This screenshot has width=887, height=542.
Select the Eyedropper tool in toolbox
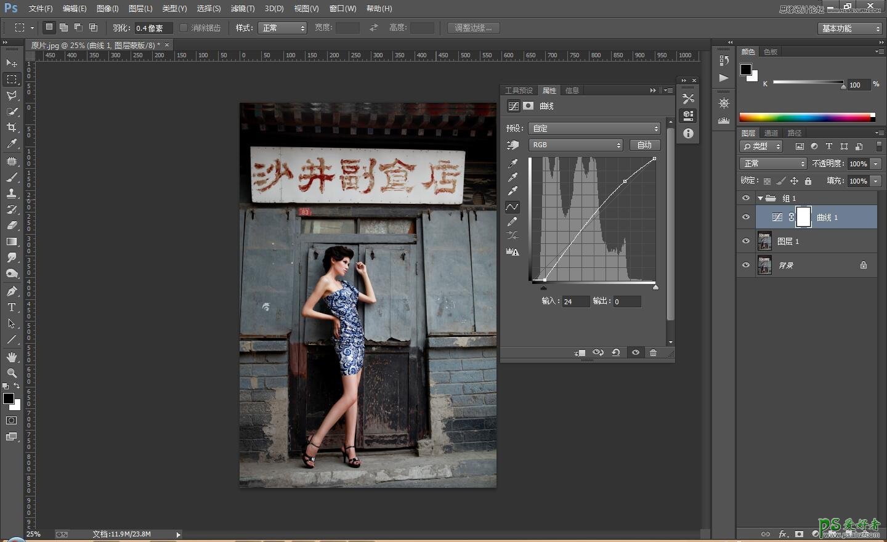click(12, 144)
